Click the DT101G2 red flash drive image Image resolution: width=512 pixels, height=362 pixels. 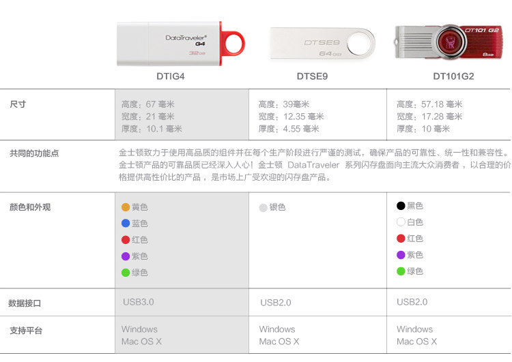pyautogui.click(x=453, y=42)
